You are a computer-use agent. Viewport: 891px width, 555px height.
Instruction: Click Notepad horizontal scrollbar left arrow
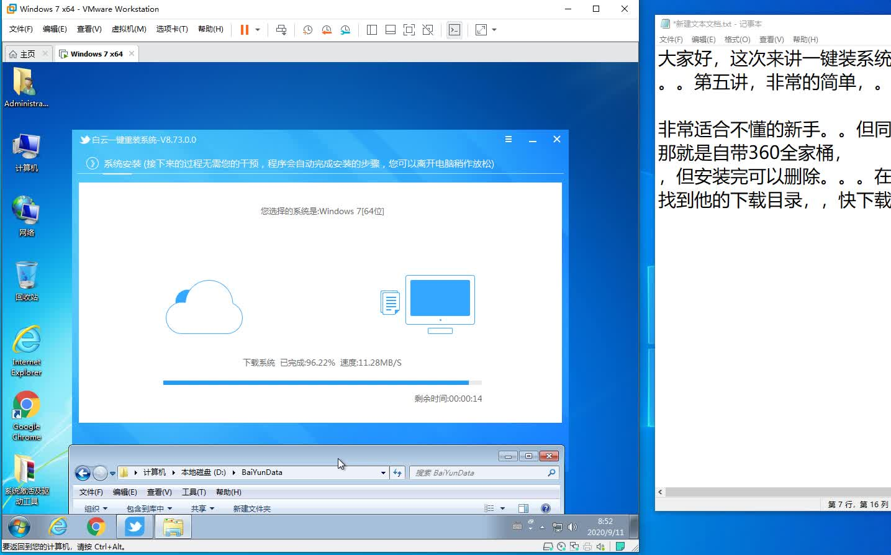tap(660, 492)
